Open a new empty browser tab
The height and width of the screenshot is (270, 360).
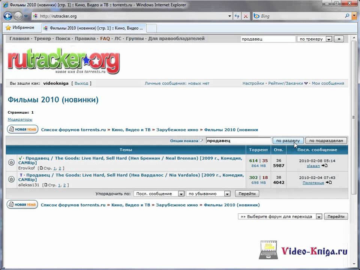point(151,28)
